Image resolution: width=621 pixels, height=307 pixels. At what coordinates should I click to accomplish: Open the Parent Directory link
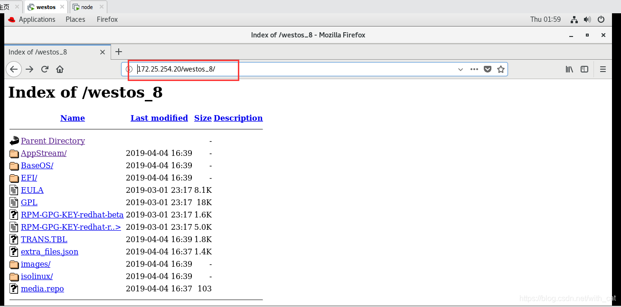click(x=53, y=141)
